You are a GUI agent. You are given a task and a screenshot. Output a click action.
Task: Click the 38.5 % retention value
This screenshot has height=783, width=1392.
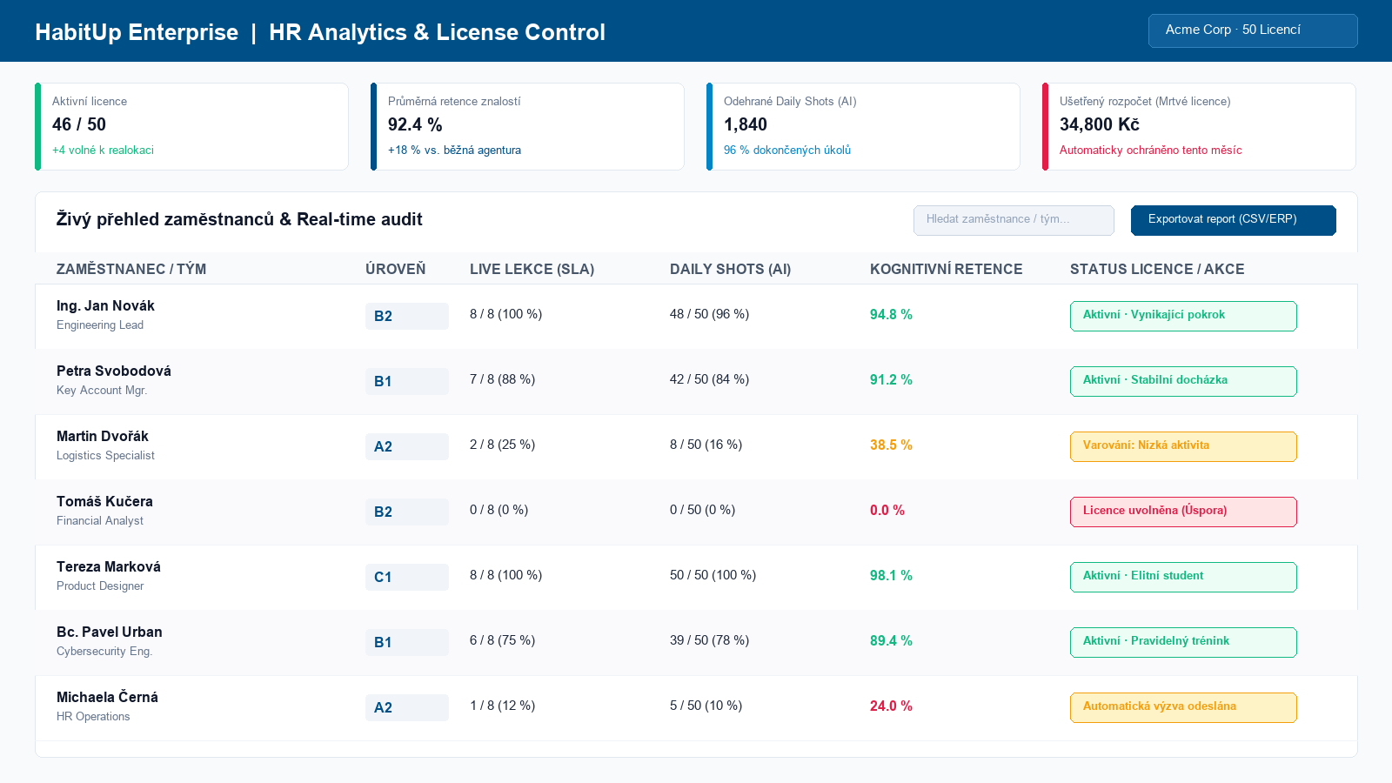tap(891, 445)
